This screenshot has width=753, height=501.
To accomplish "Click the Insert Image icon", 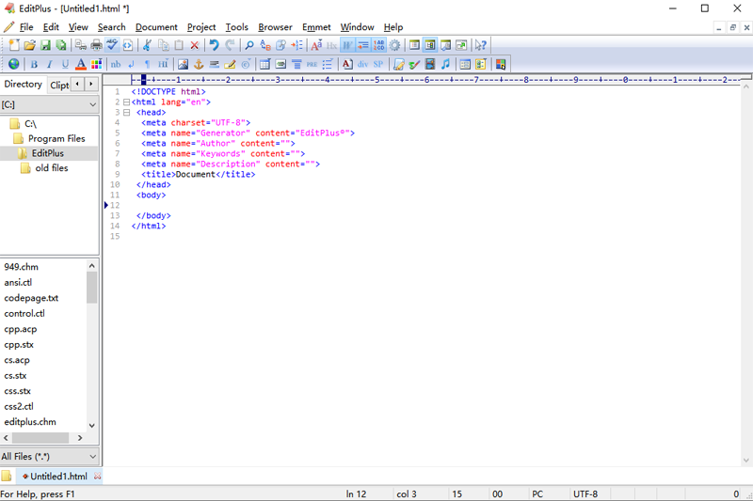I will point(183,65).
